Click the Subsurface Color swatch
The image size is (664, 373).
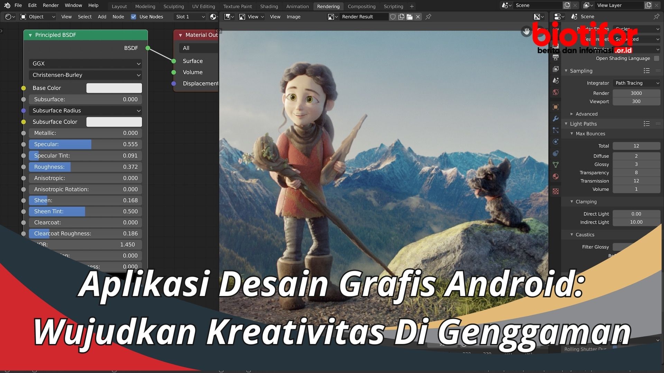(x=114, y=122)
